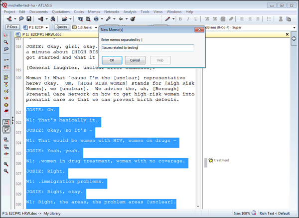The image size is (299, 218).
Task: Click the bomb icon in toolbar
Action: pos(133,19)
